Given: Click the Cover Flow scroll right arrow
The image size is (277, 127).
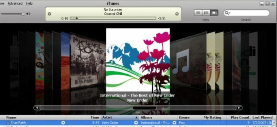Looking at the screenshot, I should (239, 108).
